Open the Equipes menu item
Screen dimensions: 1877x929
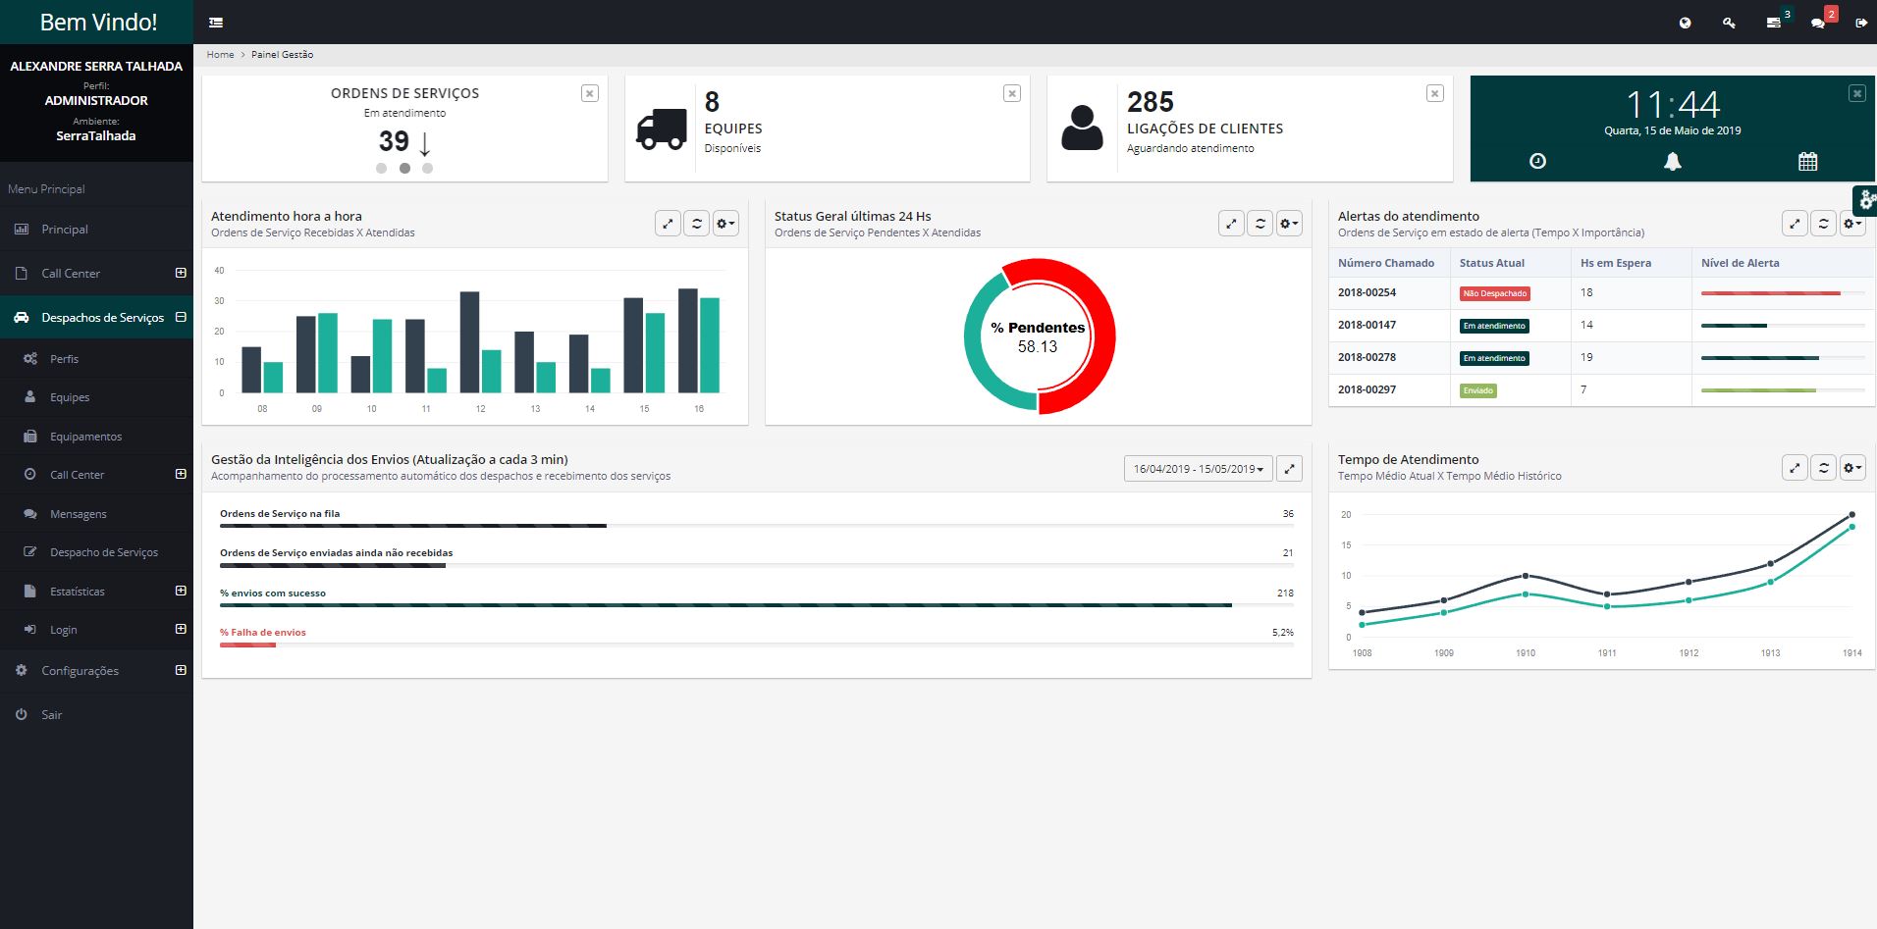click(x=70, y=397)
